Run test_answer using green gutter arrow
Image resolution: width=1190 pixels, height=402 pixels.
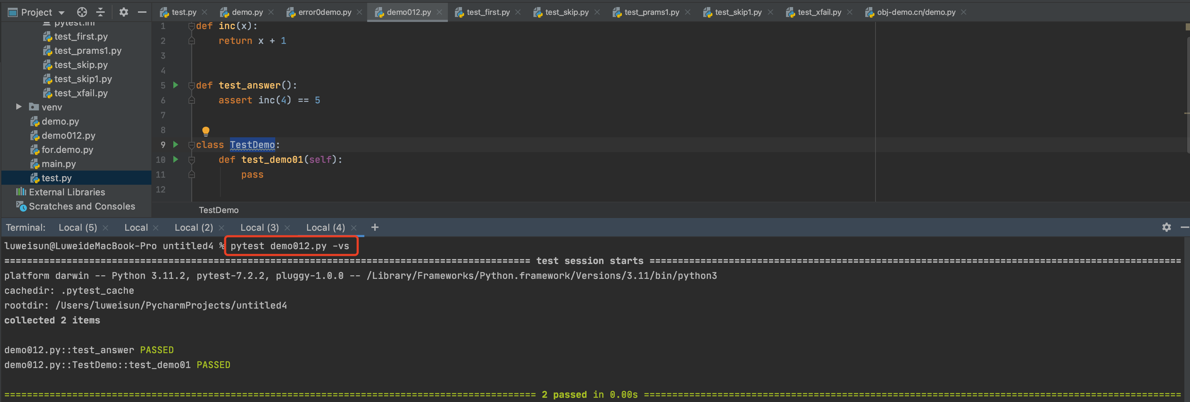pos(175,85)
